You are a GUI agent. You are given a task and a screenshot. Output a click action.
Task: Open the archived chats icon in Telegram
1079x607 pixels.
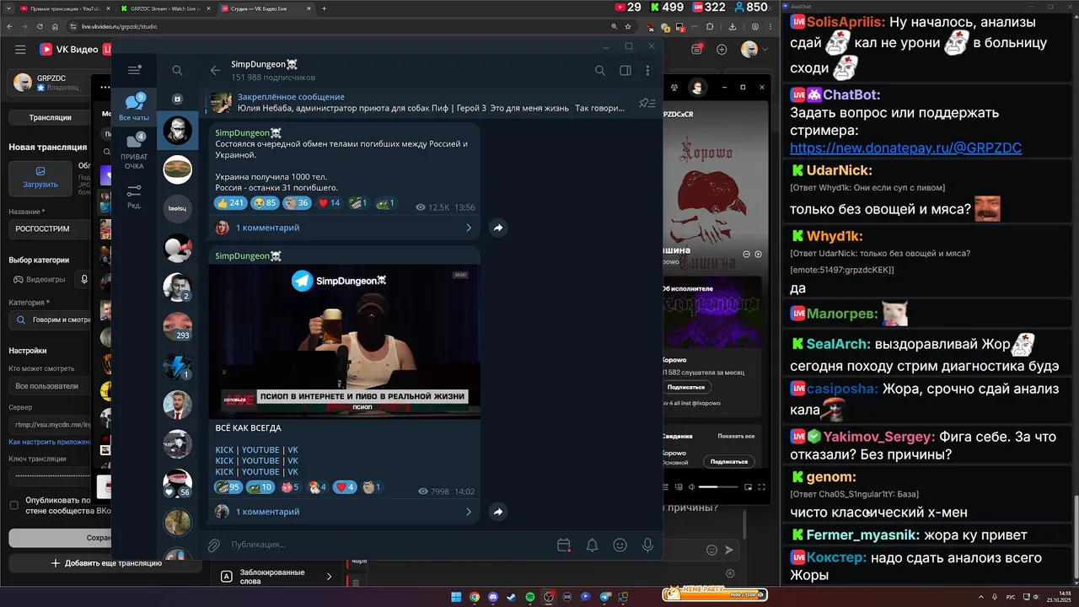[177, 99]
